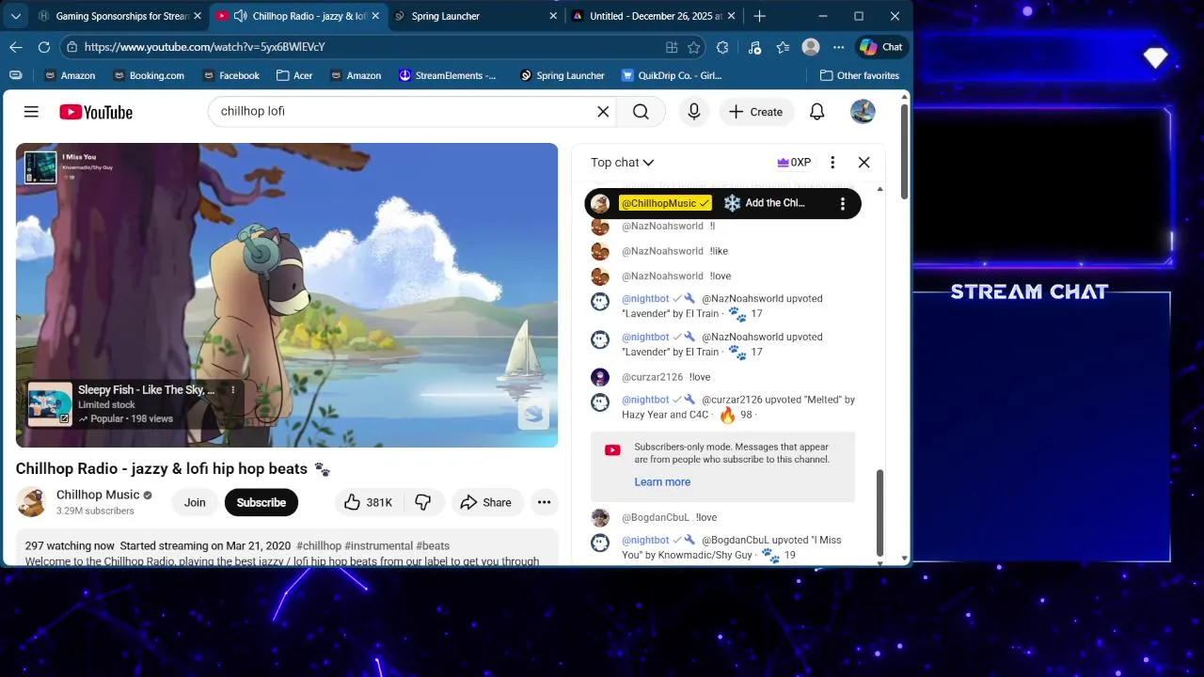Expand the tab actions menu chevron
This screenshot has width=1204, height=677.
coord(15,16)
